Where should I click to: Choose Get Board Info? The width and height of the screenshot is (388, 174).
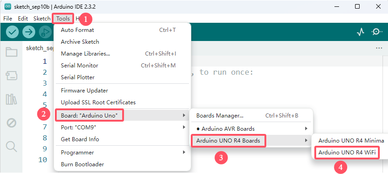pyautogui.click(x=122, y=139)
